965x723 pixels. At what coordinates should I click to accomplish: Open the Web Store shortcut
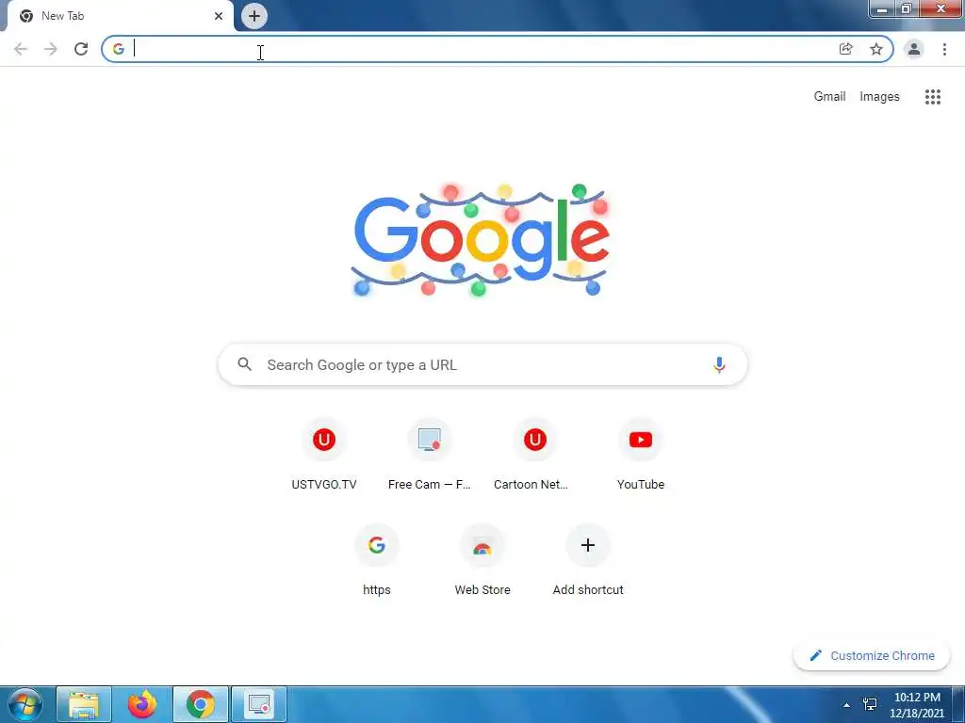coord(482,561)
